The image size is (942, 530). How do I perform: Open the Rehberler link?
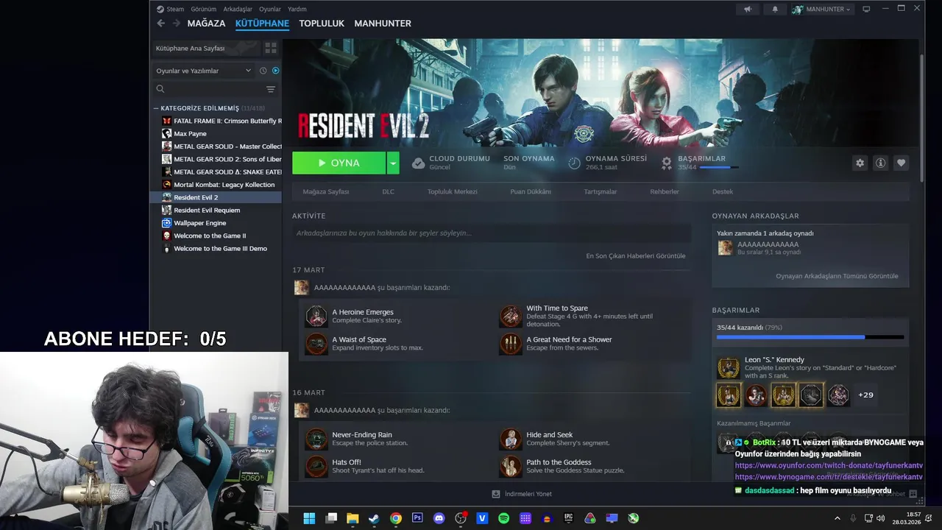coord(665,191)
